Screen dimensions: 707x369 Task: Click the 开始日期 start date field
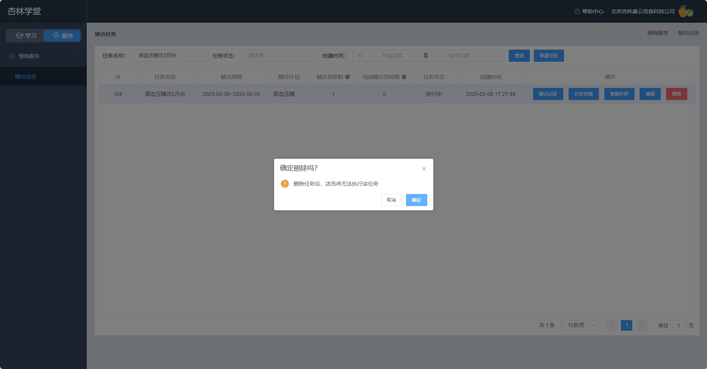[x=392, y=56]
